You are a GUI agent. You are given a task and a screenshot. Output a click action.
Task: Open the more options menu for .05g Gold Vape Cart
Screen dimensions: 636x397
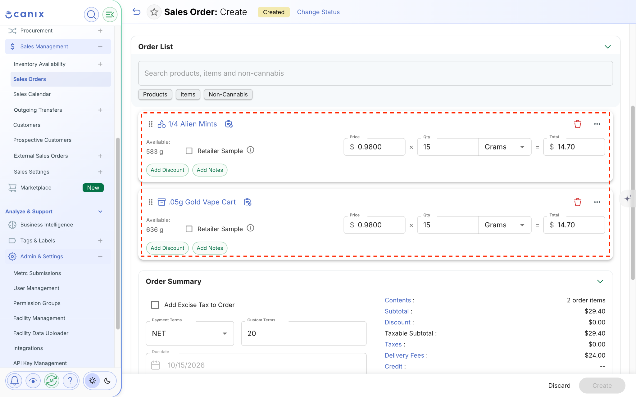[597, 202]
